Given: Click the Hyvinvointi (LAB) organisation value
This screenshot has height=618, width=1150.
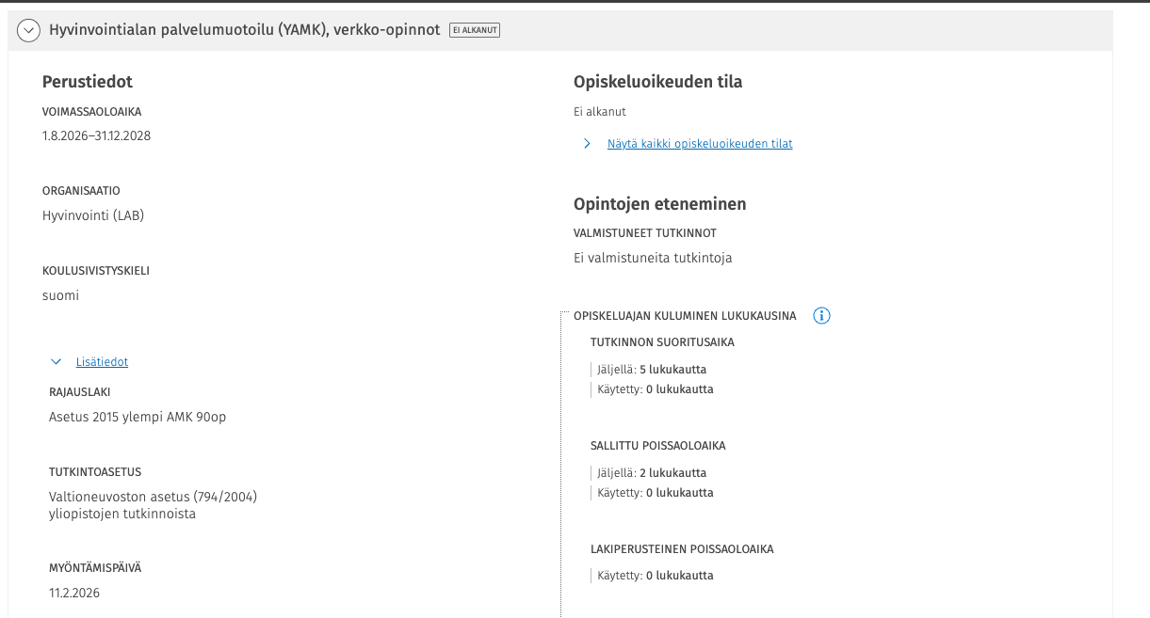Looking at the screenshot, I should tap(93, 215).
